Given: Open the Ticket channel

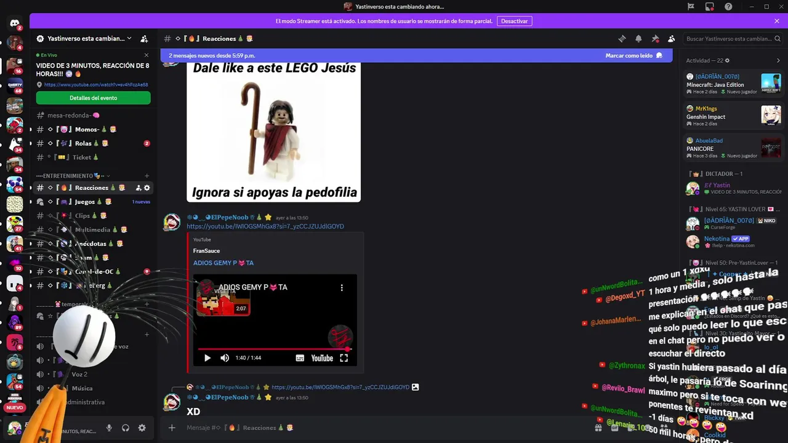Looking at the screenshot, I should coord(93,158).
